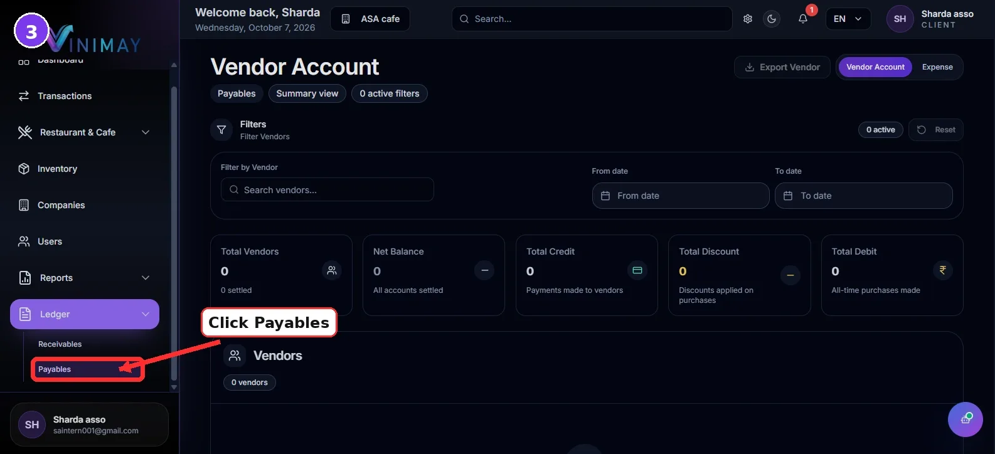Expand the Reports menu chevron
This screenshot has height=454, width=995.
point(146,278)
